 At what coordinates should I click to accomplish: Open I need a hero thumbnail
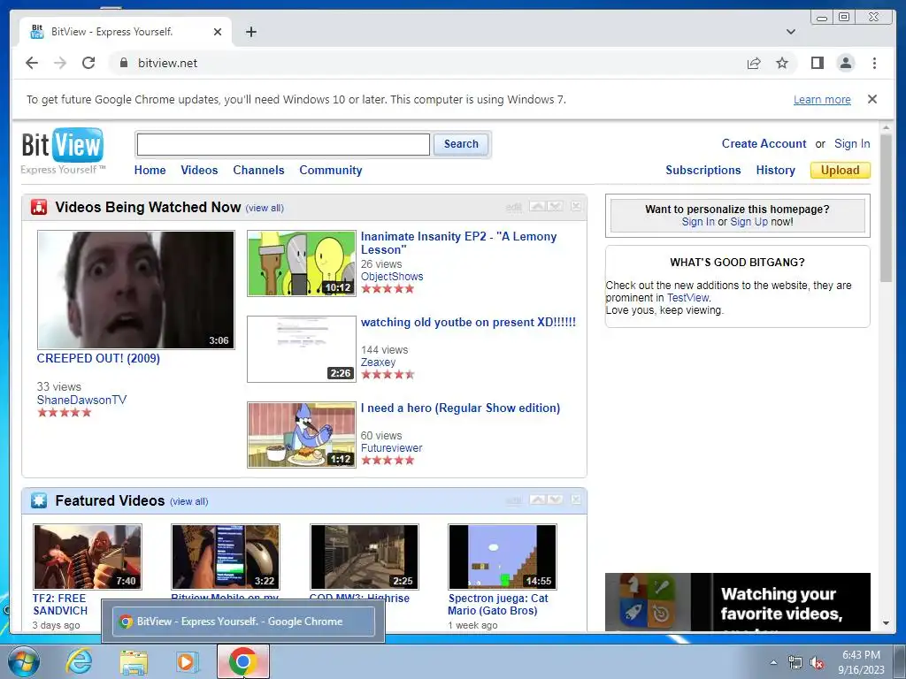coord(302,435)
